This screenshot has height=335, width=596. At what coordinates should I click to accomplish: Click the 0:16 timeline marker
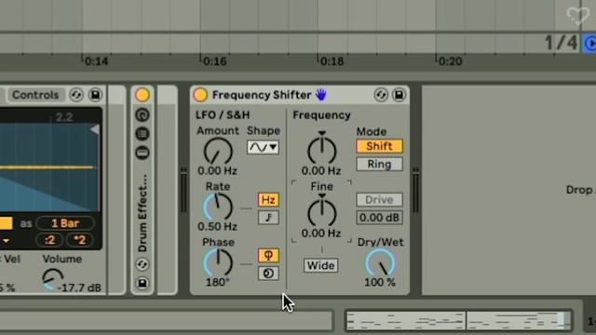click(215, 61)
